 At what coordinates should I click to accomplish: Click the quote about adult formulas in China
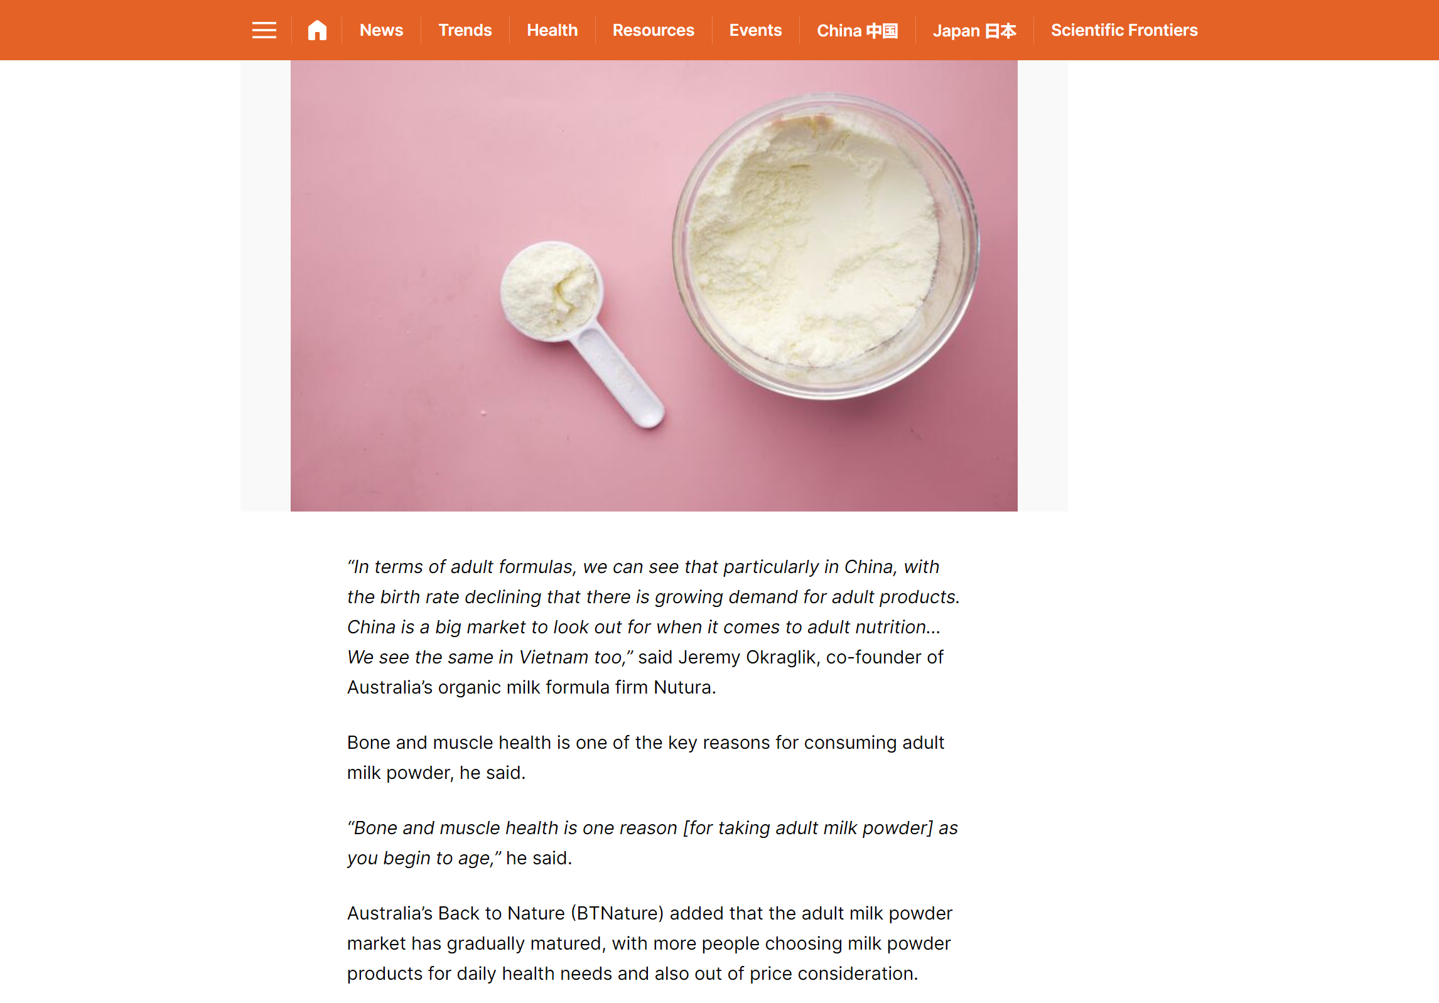click(653, 612)
